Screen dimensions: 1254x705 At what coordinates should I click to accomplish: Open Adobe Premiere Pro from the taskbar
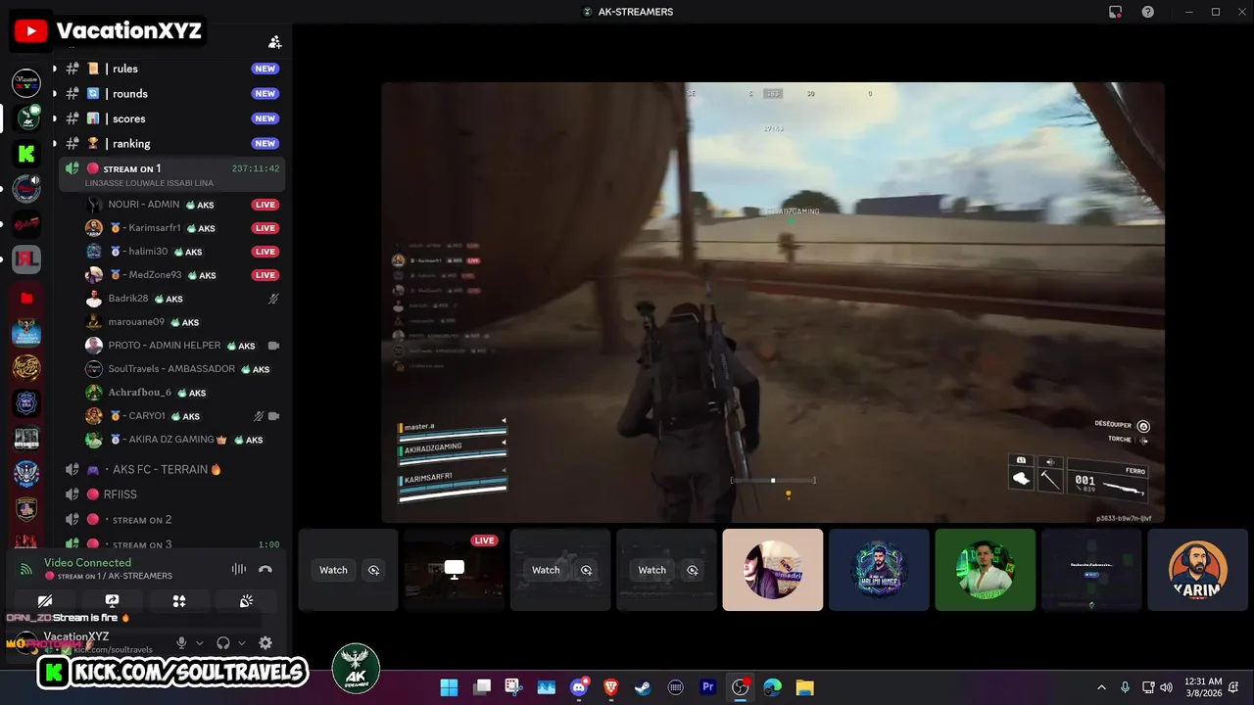(x=707, y=687)
